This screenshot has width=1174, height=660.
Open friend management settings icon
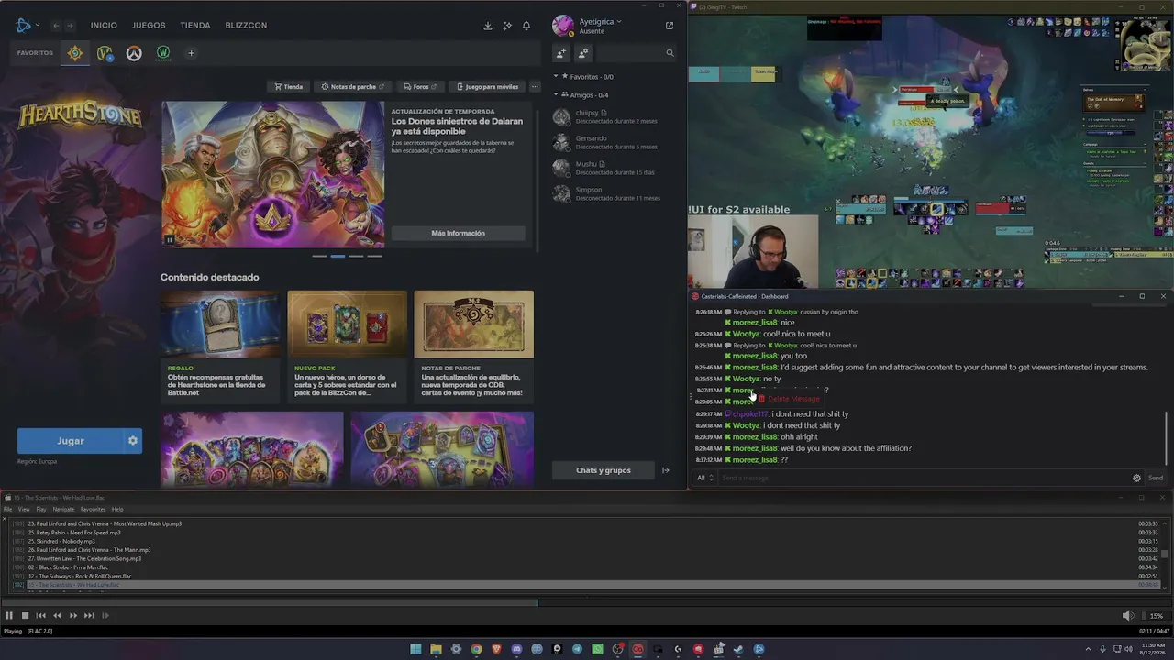583,53
